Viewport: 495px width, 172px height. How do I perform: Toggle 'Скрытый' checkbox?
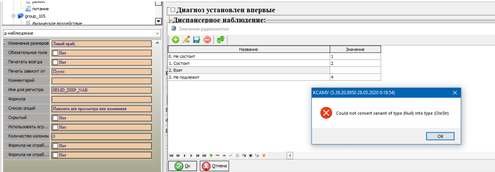click(56, 118)
